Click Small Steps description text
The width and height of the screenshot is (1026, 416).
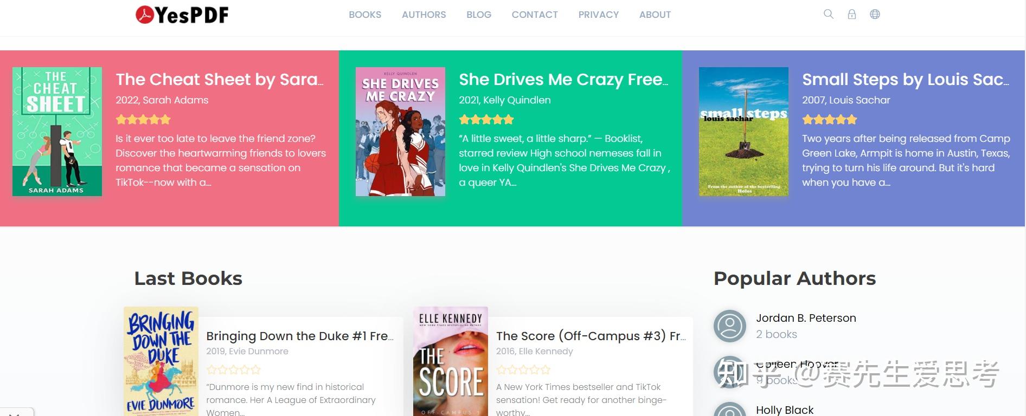pyautogui.click(x=906, y=160)
